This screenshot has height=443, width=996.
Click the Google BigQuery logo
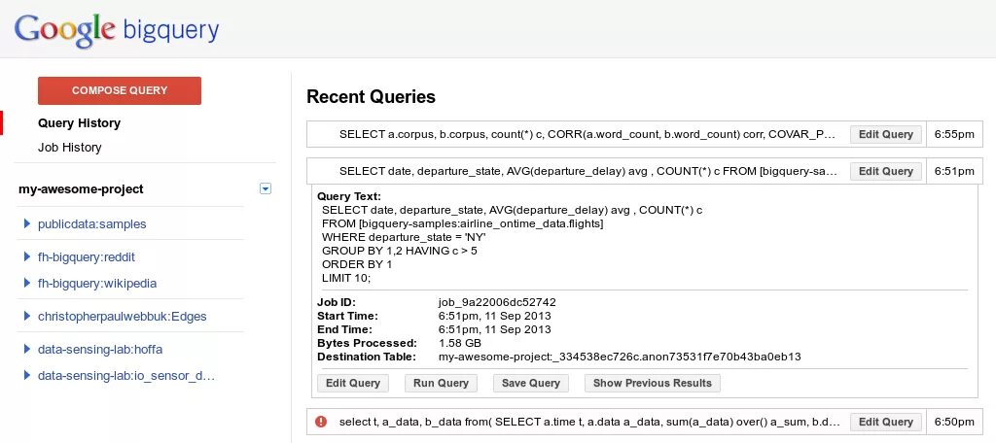coord(117,30)
